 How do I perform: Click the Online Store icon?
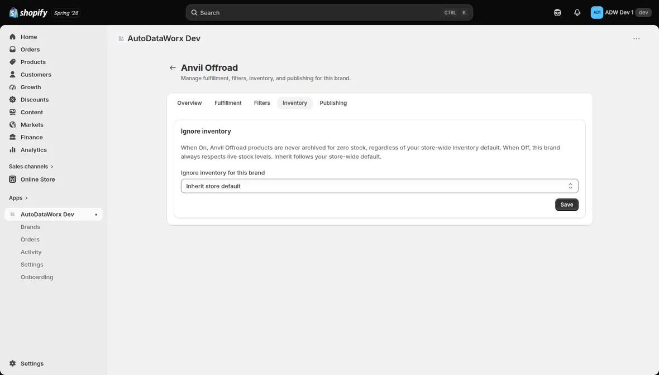click(x=13, y=179)
